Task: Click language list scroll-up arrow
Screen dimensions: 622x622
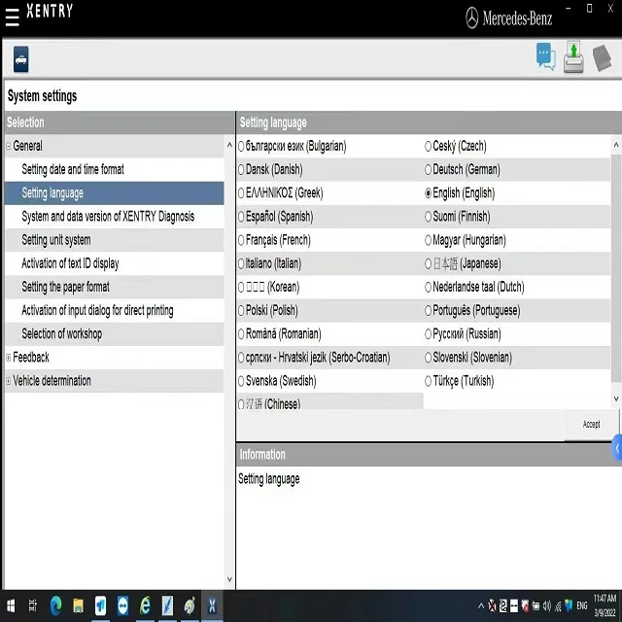Action: 616,145
